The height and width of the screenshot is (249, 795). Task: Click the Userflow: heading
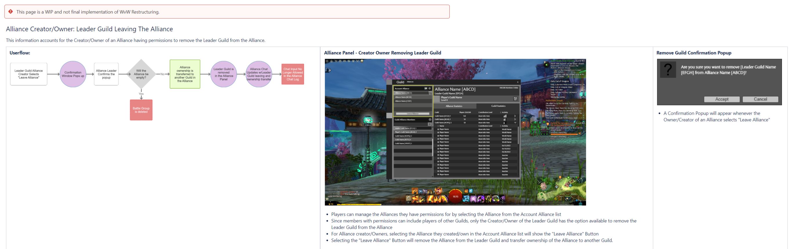pyautogui.click(x=20, y=53)
